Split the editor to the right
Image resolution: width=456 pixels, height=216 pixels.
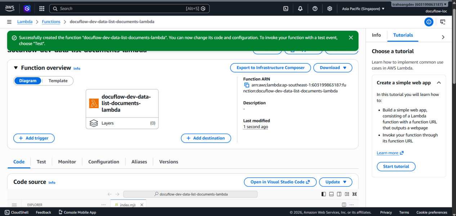[344, 204]
